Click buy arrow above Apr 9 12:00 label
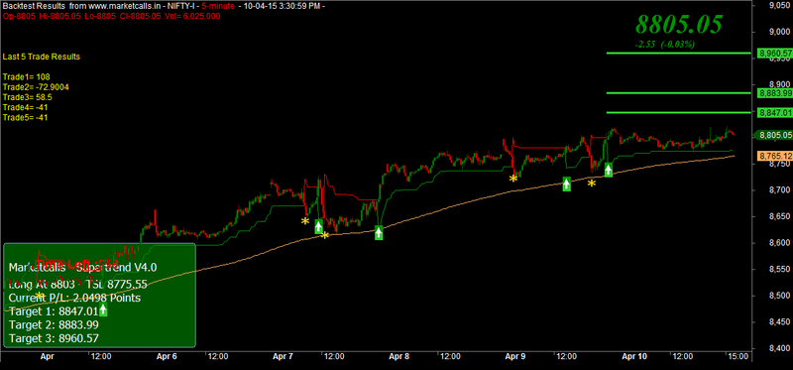The width and height of the screenshot is (793, 370). tap(566, 185)
